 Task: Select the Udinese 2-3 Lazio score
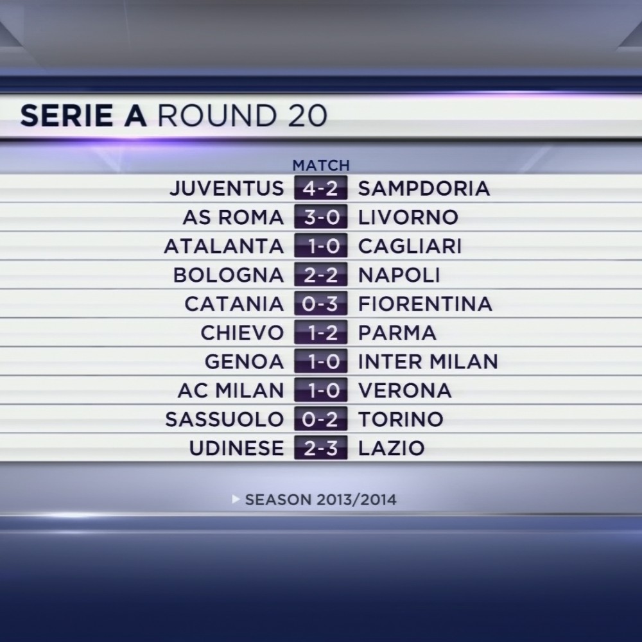pyautogui.click(x=320, y=448)
